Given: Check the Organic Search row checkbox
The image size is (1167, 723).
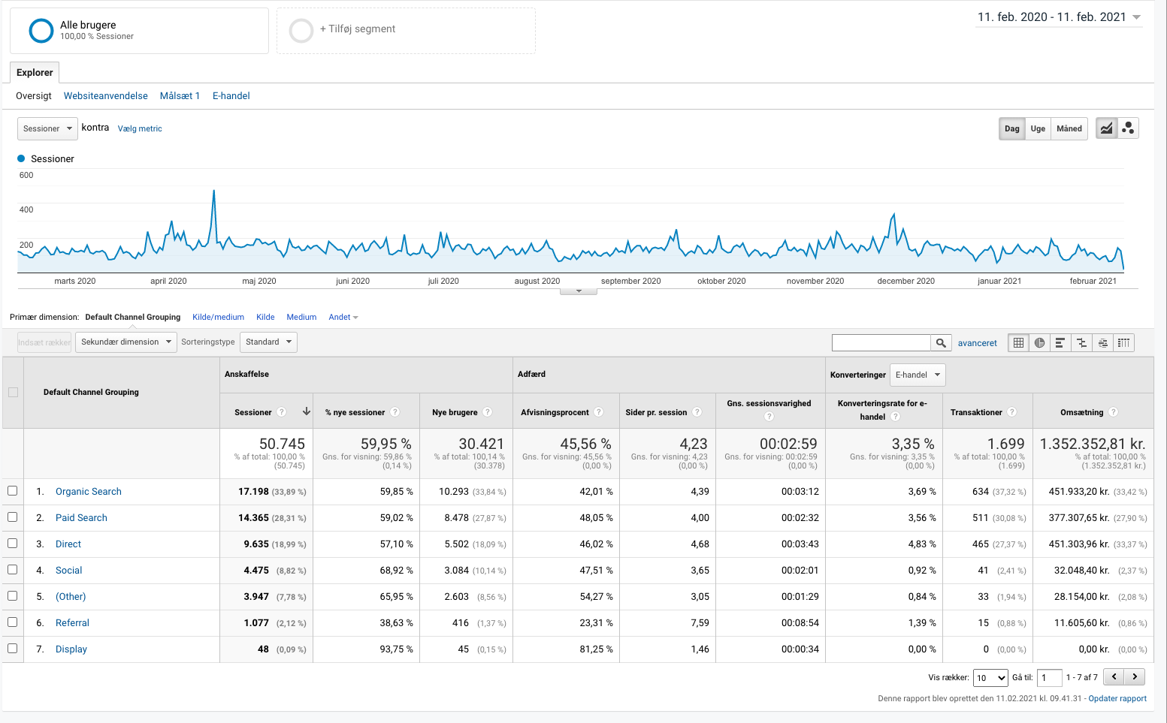Looking at the screenshot, I should point(13,491).
